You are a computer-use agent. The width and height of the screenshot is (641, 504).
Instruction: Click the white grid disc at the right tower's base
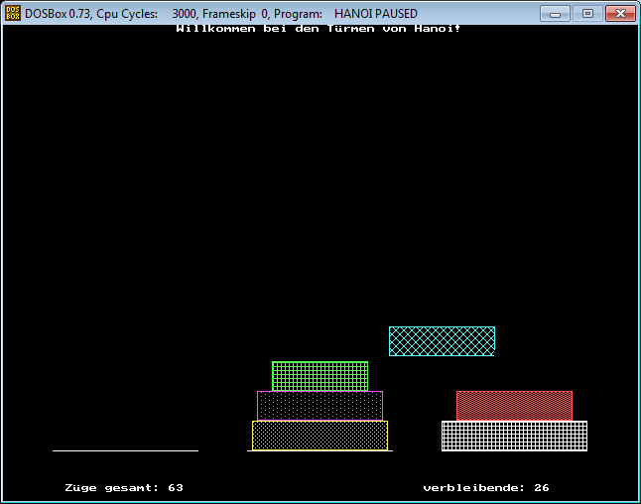pyautogui.click(x=514, y=436)
